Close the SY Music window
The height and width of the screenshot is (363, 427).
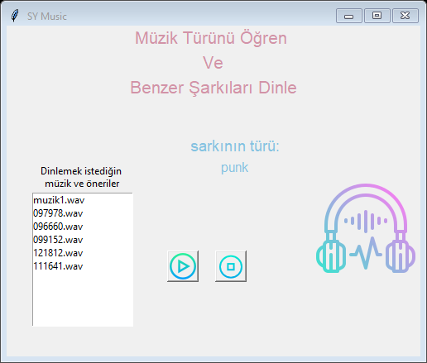tap(405, 16)
